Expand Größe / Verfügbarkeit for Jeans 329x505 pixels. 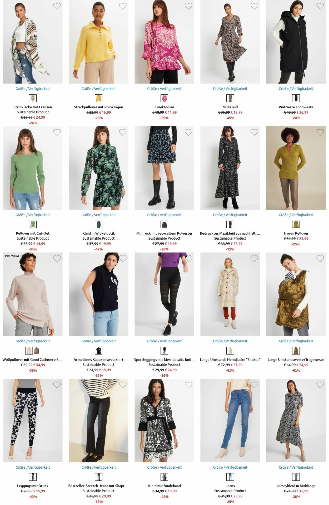pyautogui.click(x=230, y=467)
